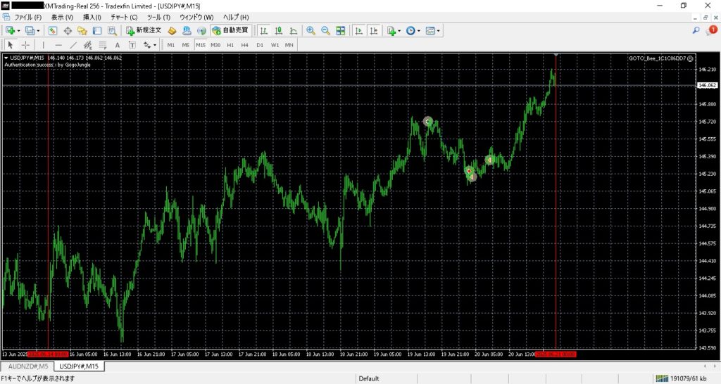The height and width of the screenshot is (384, 721).
Task: Click the New Order (新規注文) button
Action: (x=144, y=30)
